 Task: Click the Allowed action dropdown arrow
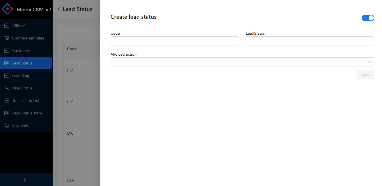[x=369, y=62]
